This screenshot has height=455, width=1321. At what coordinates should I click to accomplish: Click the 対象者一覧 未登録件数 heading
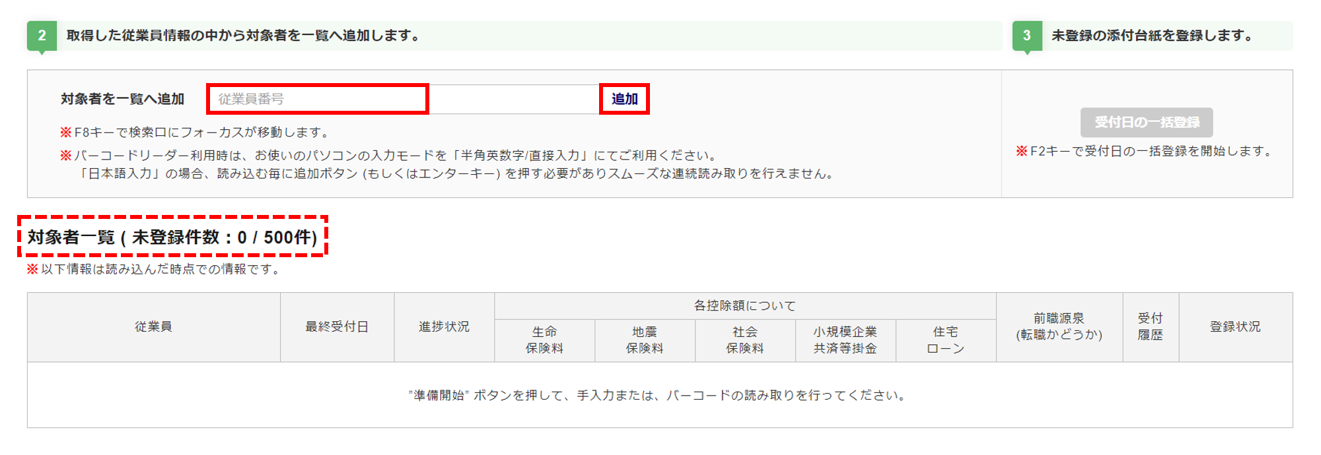[172, 237]
